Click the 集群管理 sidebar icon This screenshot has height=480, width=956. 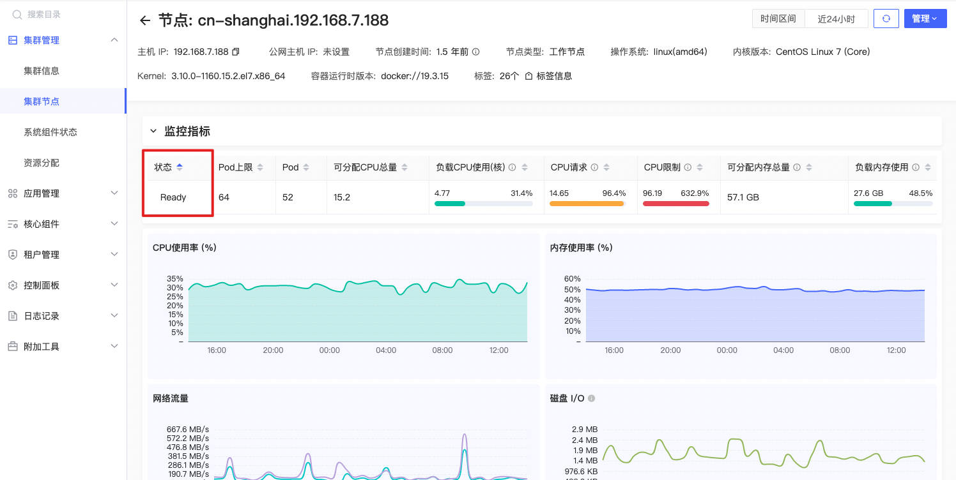pos(12,40)
